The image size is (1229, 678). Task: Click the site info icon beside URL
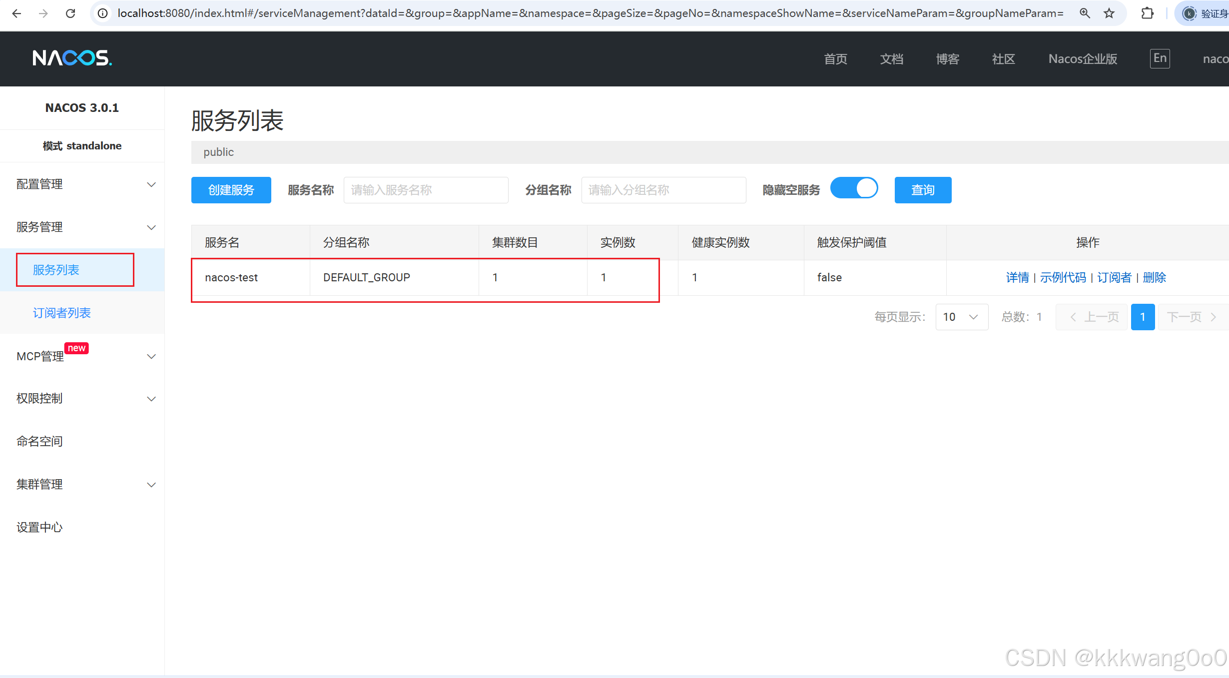pyautogui.click(x=103, y=13)
